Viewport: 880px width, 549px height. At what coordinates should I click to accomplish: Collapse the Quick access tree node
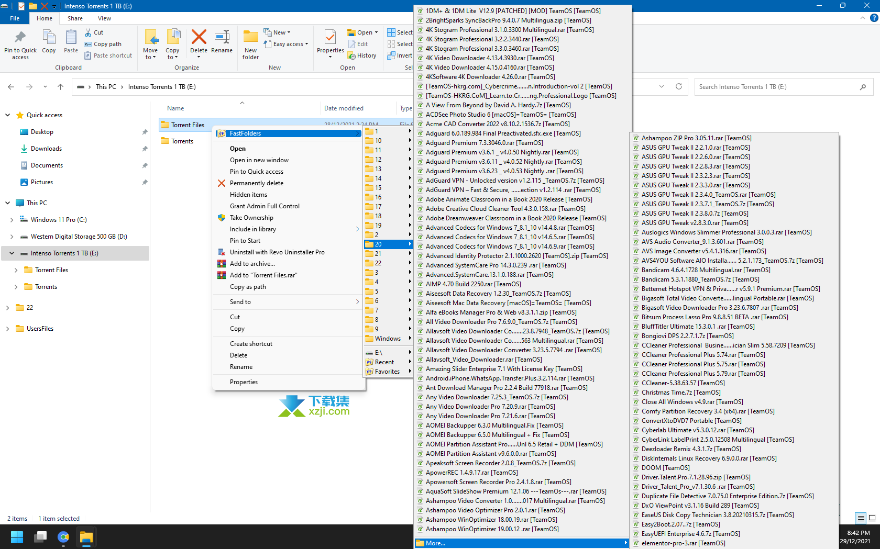(x=7, y=115)
